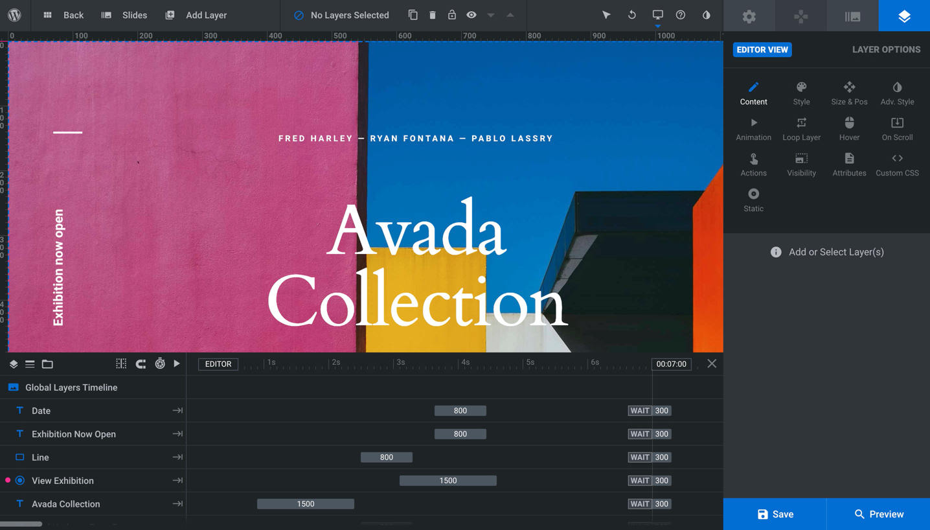
Task: Select the Line layer's 800 animation bar
Action: click(387, 457)
